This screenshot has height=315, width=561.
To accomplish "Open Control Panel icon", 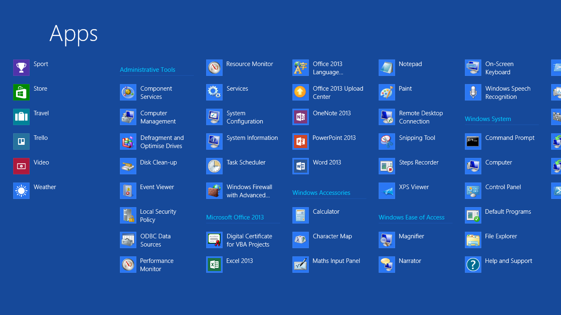I will 473,191.
